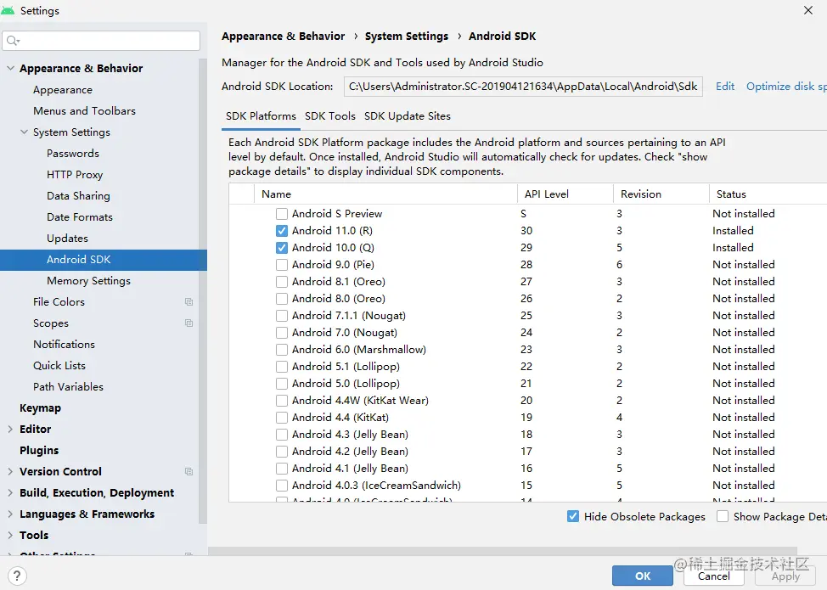The width and height of the screenshot is (827, 590).
Task: Expand the Tools section
Action: [x=10, y=535]
